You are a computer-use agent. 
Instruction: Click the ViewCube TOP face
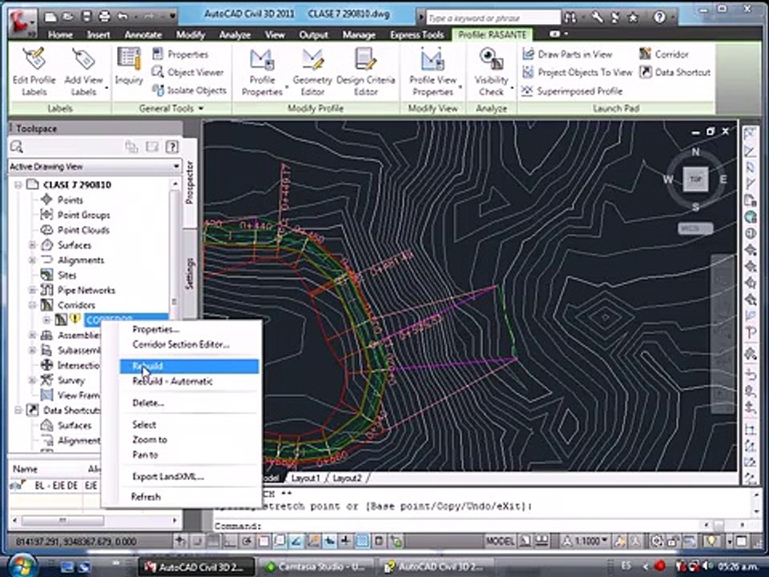[695, 179]
